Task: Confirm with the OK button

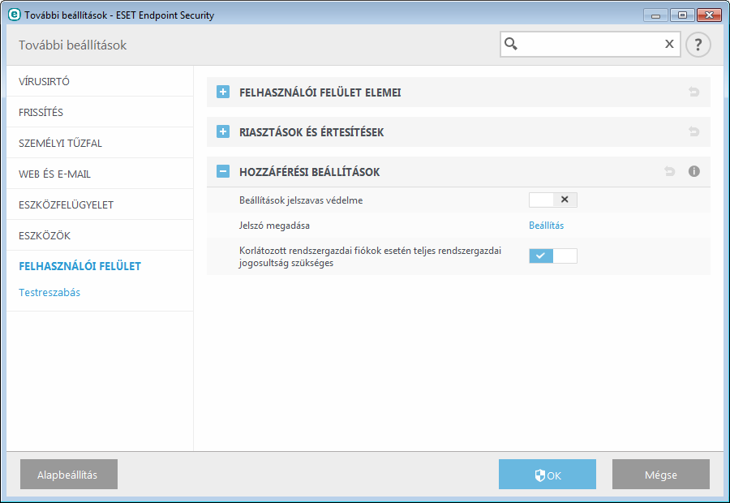Action: (x=547, y=474)
